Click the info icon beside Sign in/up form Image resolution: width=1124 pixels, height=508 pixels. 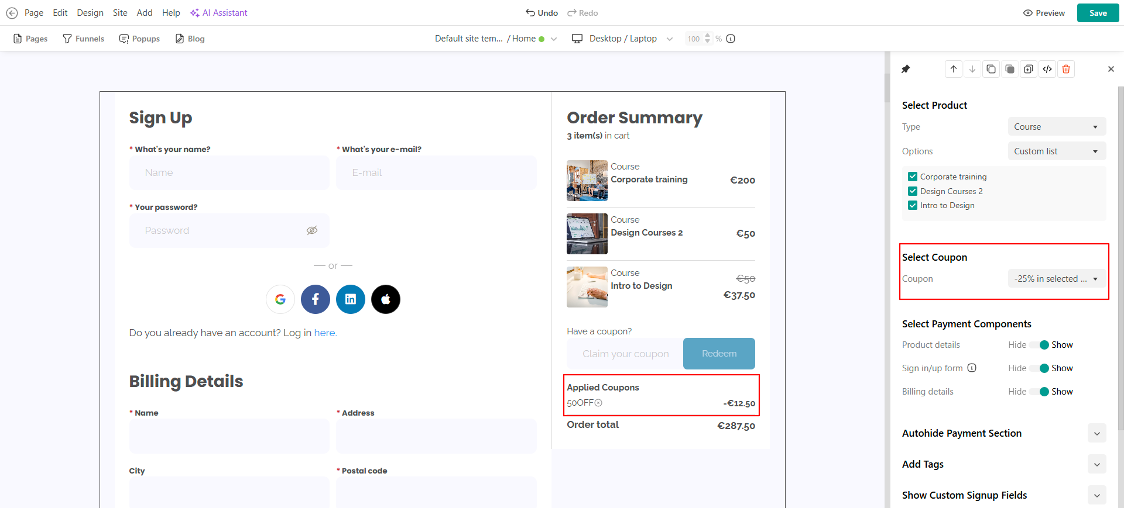(x=972, y=368)
